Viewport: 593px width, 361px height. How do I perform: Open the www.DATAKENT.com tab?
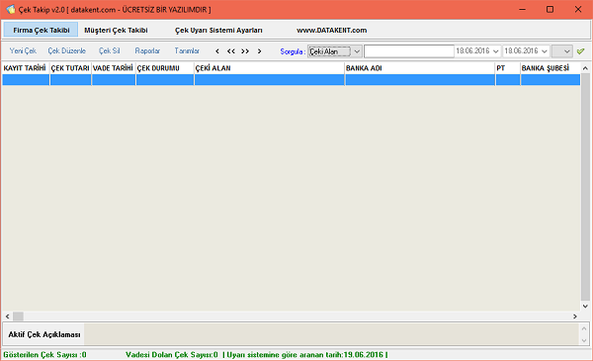[332, 30]
